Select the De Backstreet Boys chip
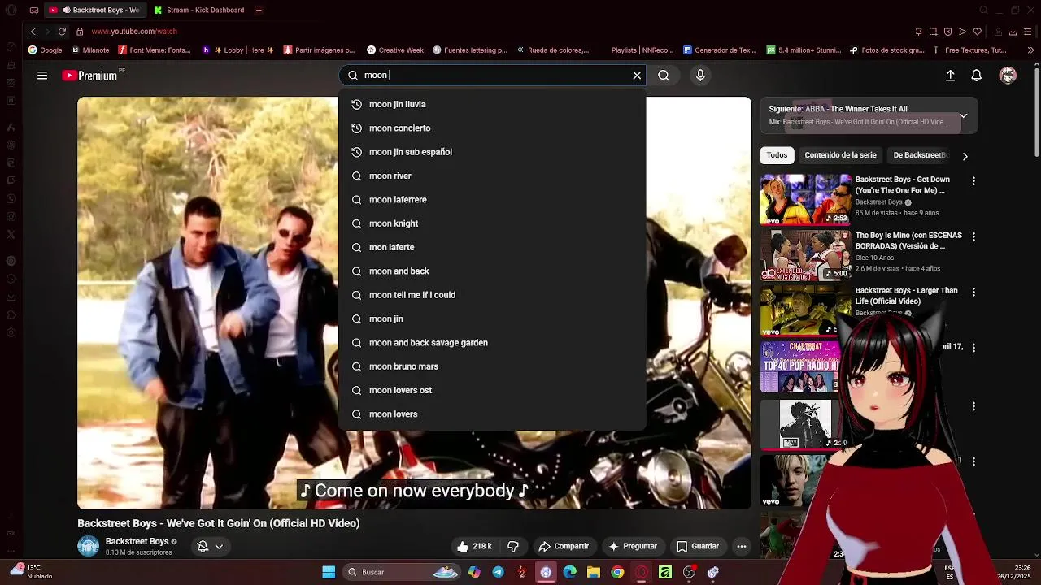Image resolution: width=1041 pixels, height=585 pixels. coord(920,155)
